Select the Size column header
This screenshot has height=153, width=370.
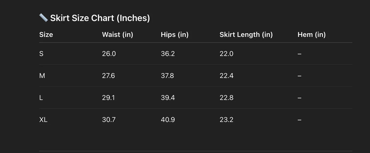coord(46,35)
